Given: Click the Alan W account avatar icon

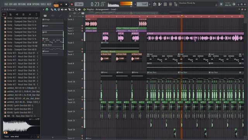Looking at the screenshot, I should coord(234,4).
